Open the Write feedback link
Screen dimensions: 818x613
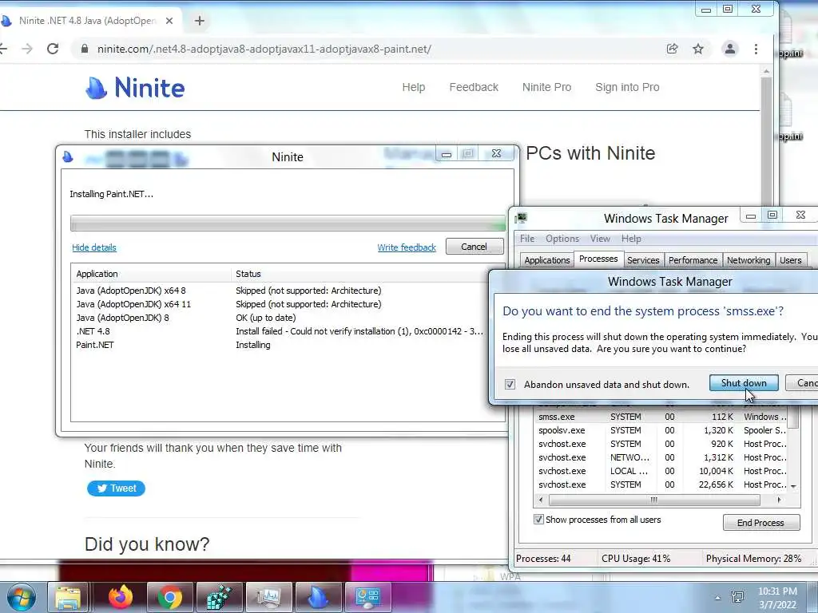[407, 247]
